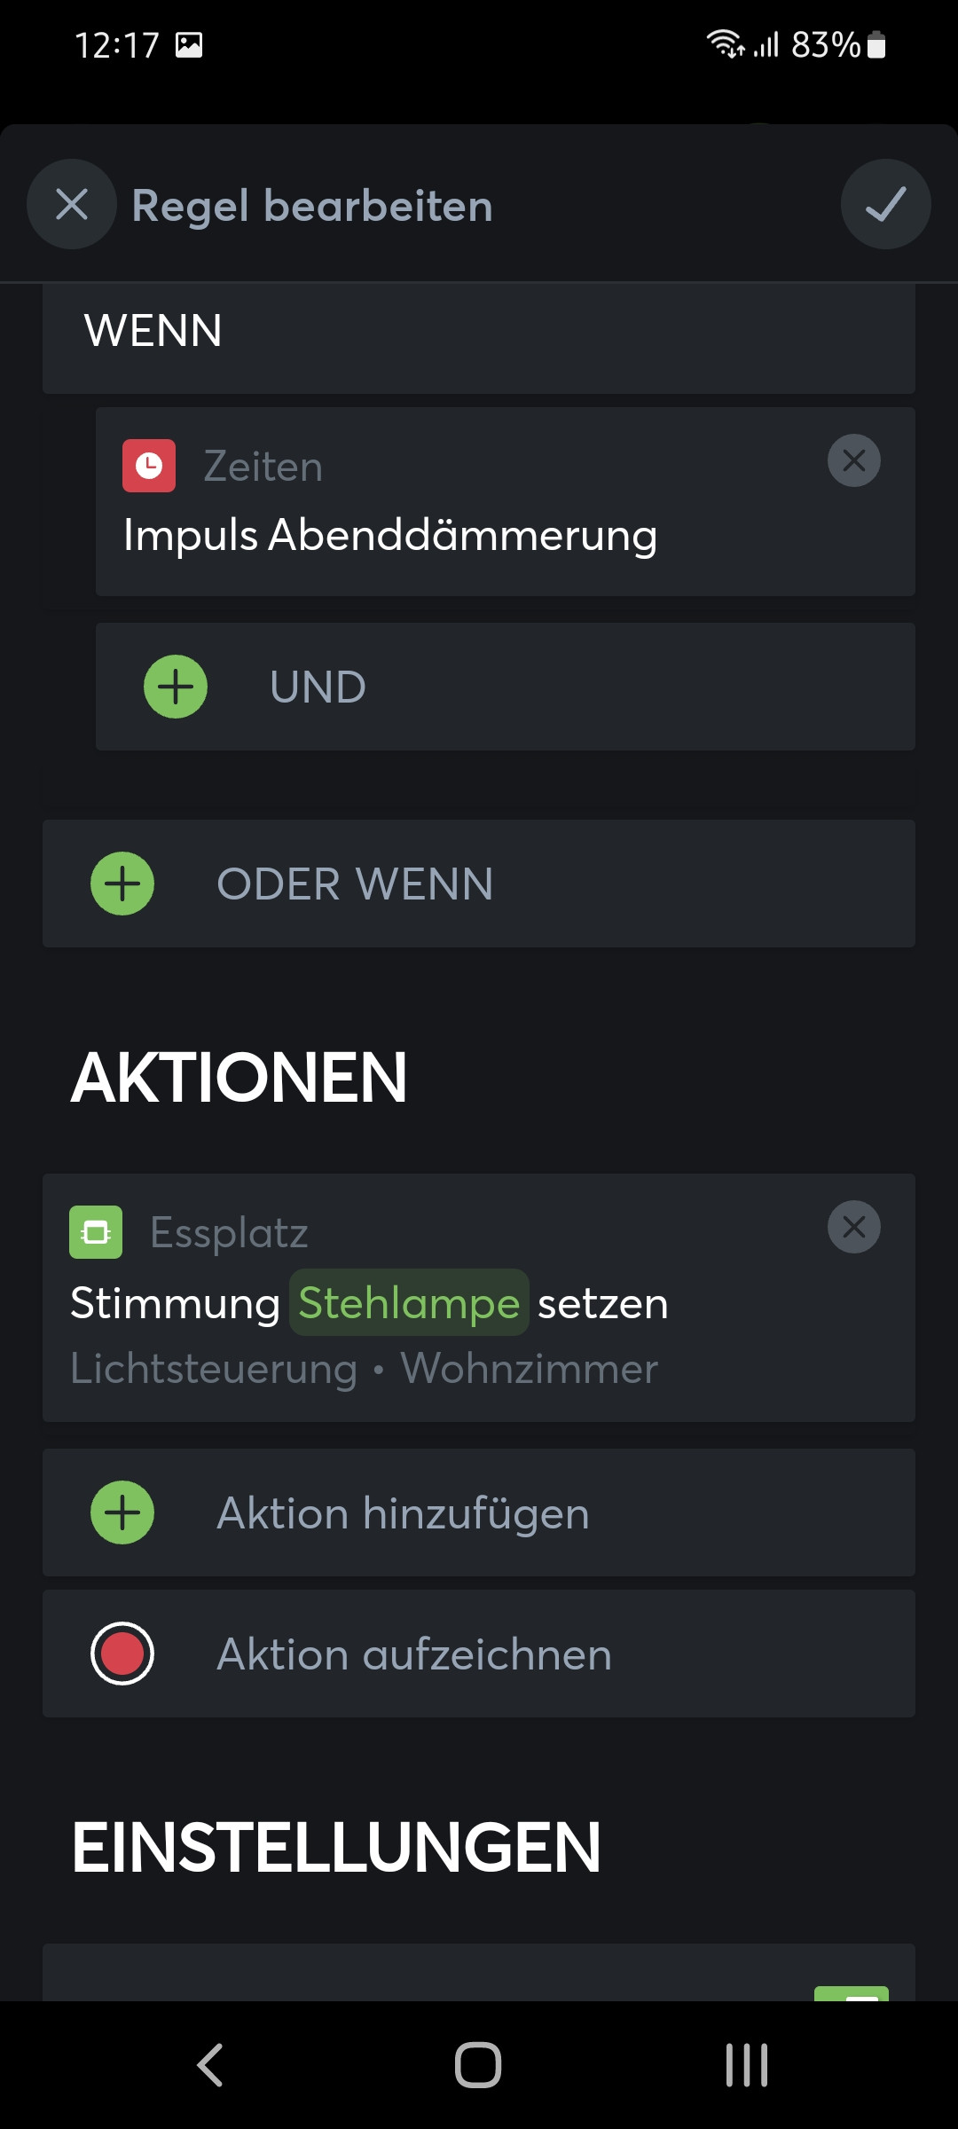The height and width of the screenshot is (2129, 958).
Task: Tap the UND label
Action: 318,687
